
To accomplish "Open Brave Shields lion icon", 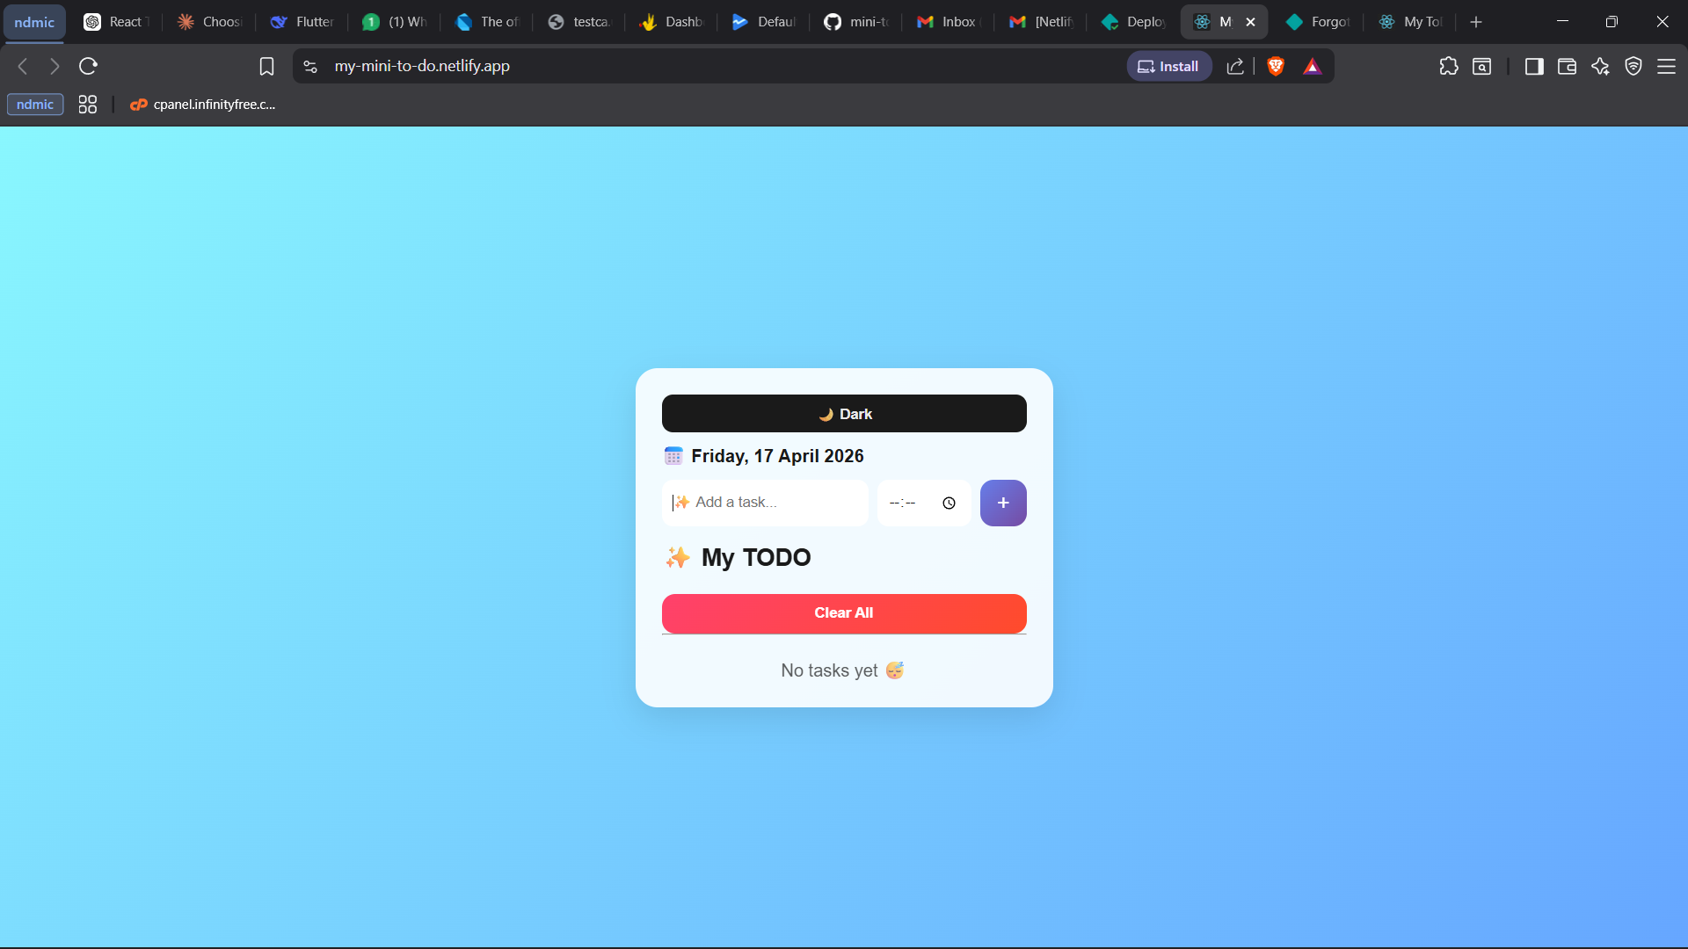I will click(1276, 66).
